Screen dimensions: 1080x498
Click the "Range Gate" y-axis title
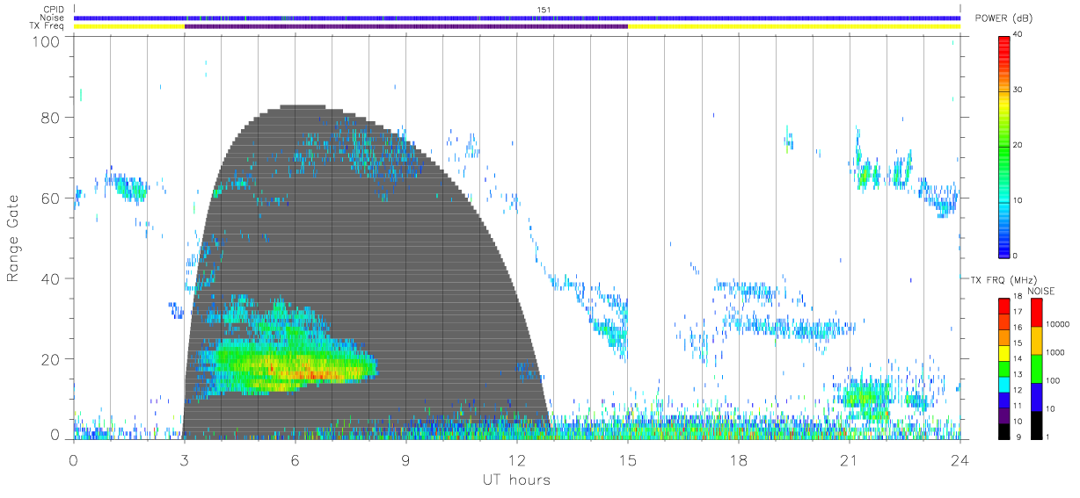13,239
